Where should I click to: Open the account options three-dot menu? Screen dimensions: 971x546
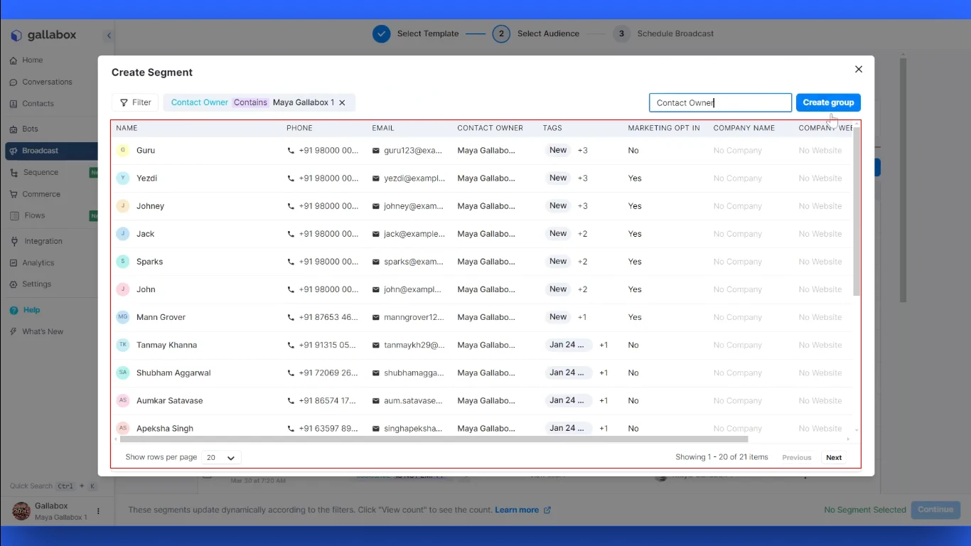[99, 511]
